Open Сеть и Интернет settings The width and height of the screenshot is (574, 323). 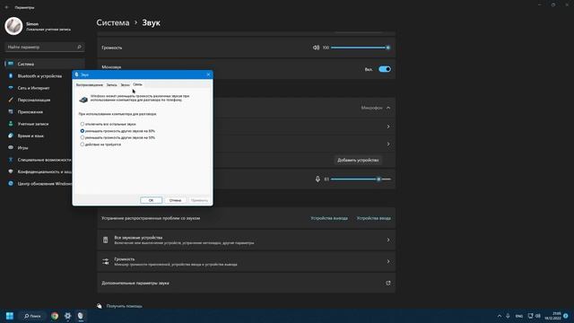33,88
